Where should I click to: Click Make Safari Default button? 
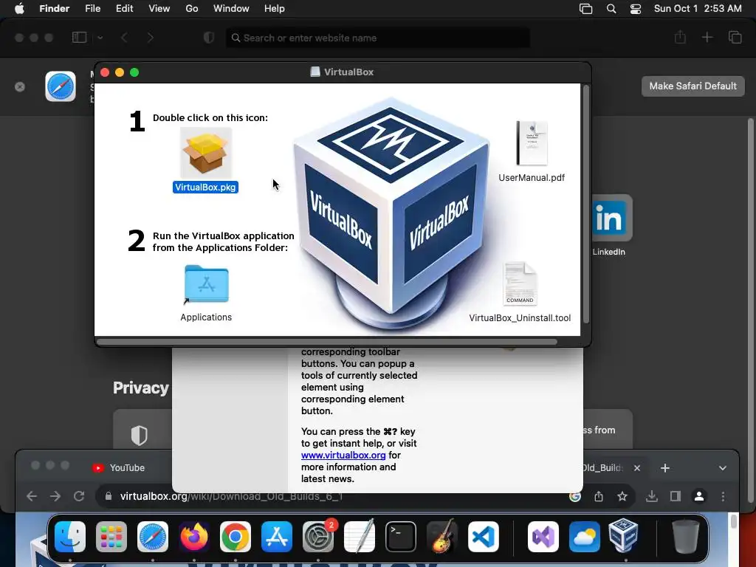693,86
